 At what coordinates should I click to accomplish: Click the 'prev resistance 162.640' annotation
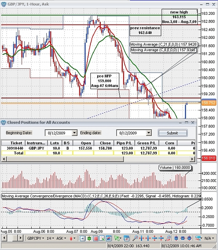pyautogui.click(x=145, y=30)
